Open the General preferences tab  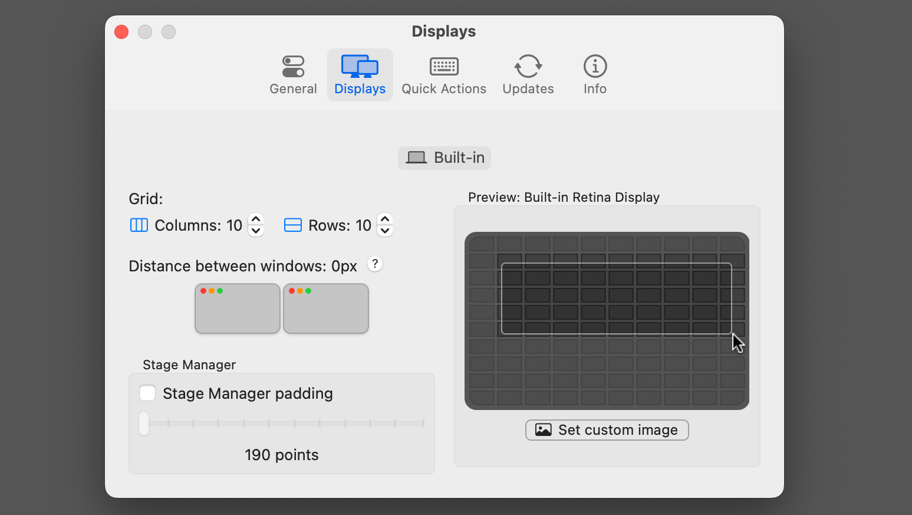293,75
